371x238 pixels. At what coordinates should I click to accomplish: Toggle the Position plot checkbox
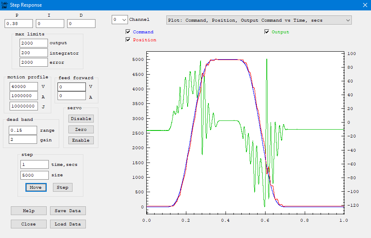point(128,40)
